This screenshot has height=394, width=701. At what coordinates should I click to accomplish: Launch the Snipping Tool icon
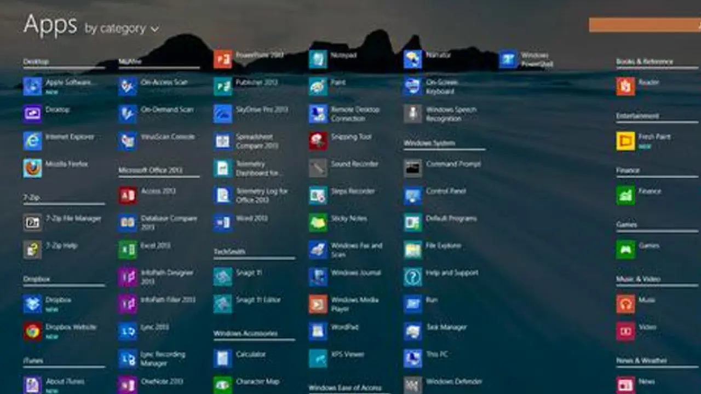click(318, 141)
